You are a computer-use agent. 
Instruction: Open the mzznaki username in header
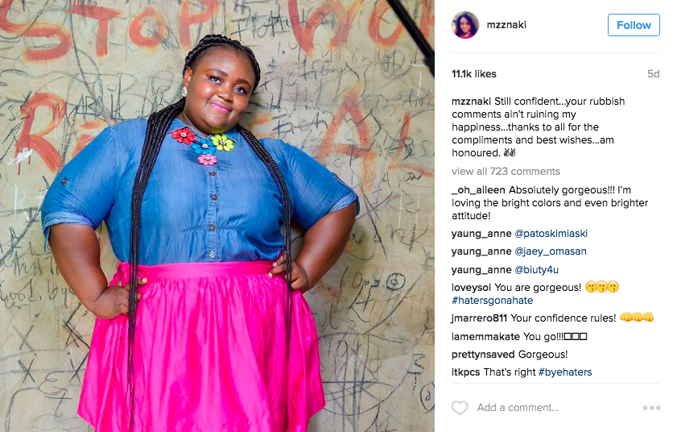[506, 25]
